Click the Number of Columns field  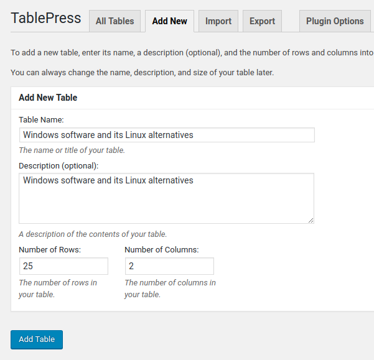[x=169, y=266]
